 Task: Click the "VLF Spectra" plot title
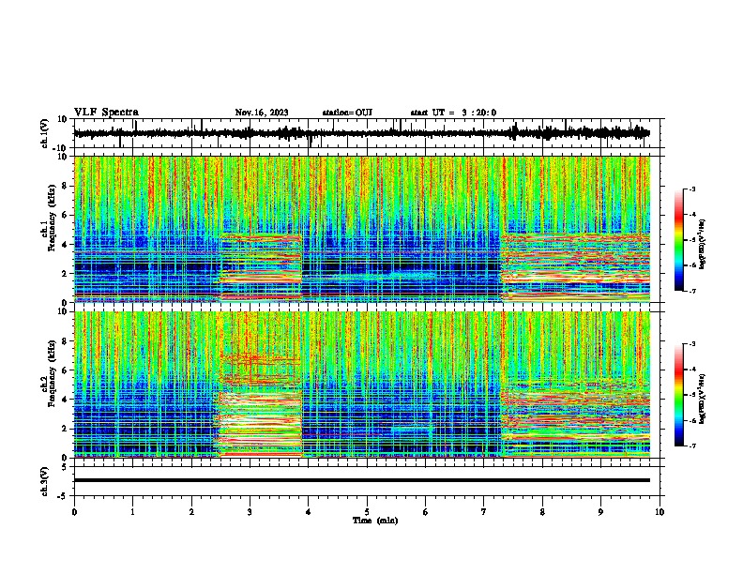106,113
